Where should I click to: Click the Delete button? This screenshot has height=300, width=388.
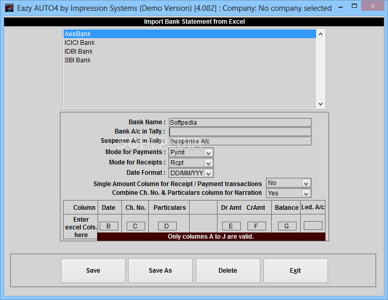click(228, 271)
